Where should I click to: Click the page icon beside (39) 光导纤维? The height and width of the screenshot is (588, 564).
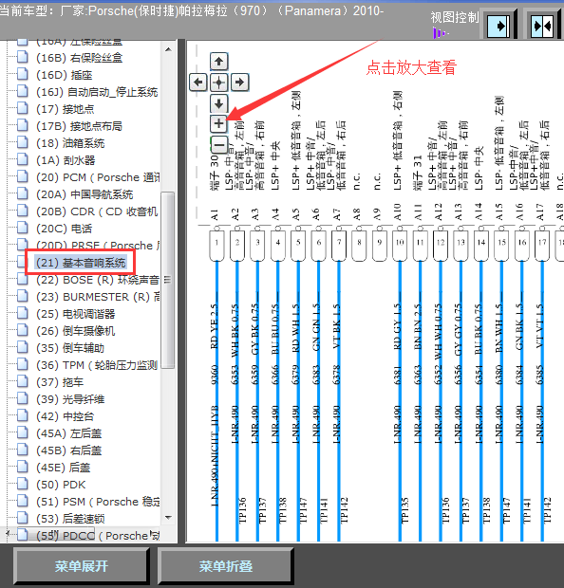[x=23, y=398]
